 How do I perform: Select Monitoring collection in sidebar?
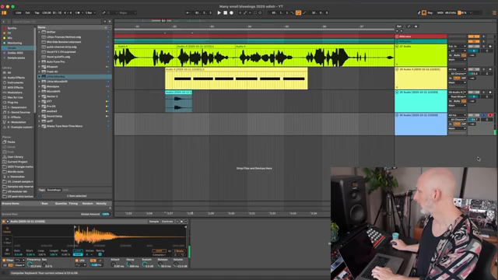coord(15,43)
